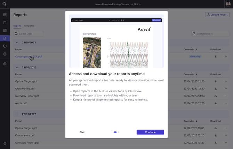Click the report preview image in the dialog
Image resolution: width=233 pixels, height=149 pixels.
pyautogui.click(x=116, y=41)
